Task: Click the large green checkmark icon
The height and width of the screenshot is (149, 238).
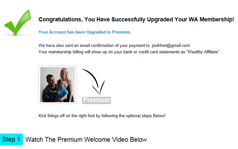Action: 18,22
